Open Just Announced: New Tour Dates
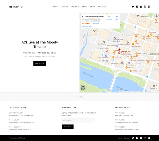The height and width of the screenshot is (141, 159). pos(127,129)
